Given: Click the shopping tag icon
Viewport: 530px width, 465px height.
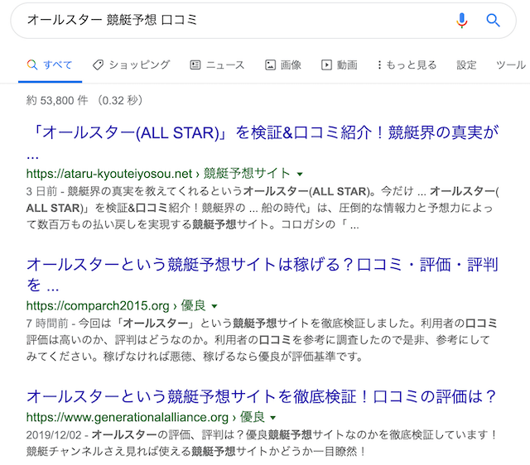Looking at the screenshot, I should pyautogui.click(x=98, y=65).
